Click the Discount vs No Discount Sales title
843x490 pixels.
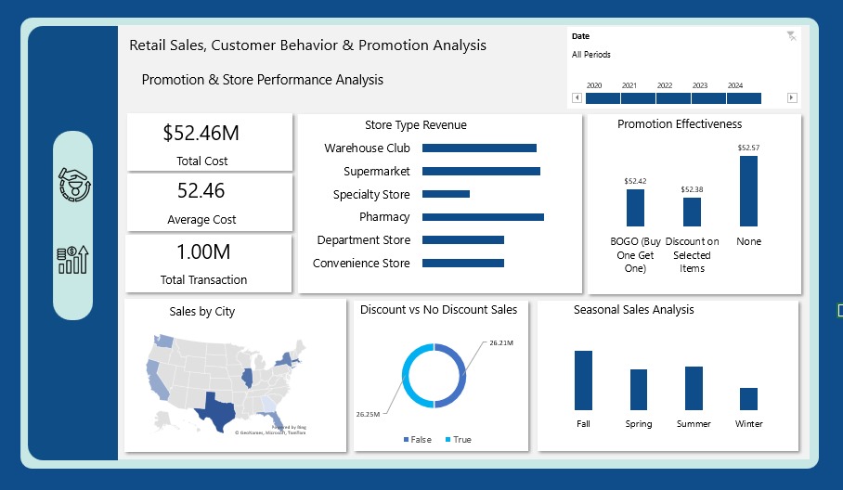(438, 309)
